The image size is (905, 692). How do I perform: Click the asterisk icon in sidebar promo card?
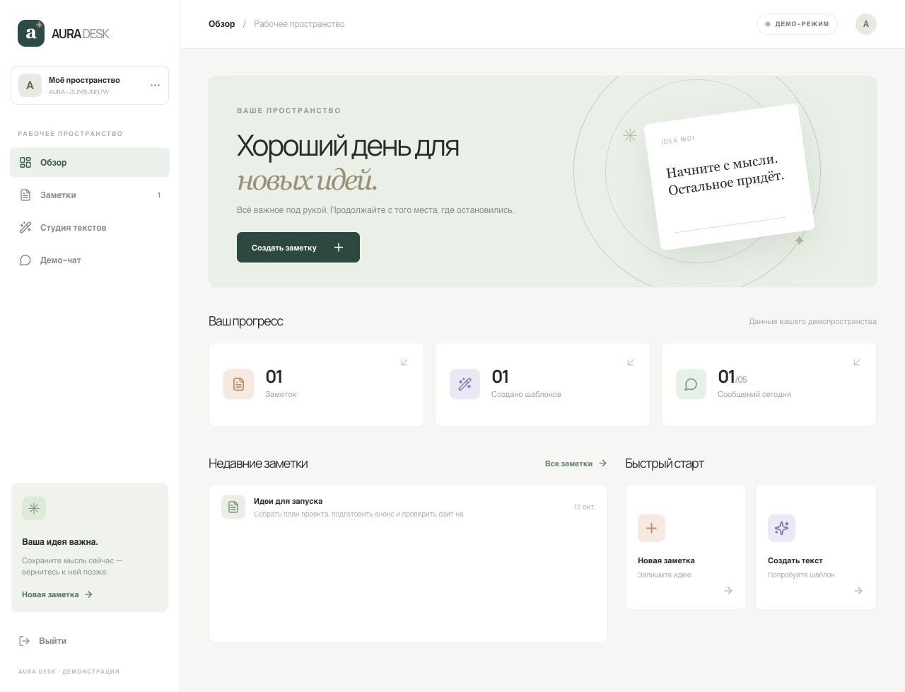(34, 508)
